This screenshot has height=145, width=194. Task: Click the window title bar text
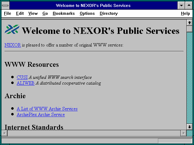(93, 5)
